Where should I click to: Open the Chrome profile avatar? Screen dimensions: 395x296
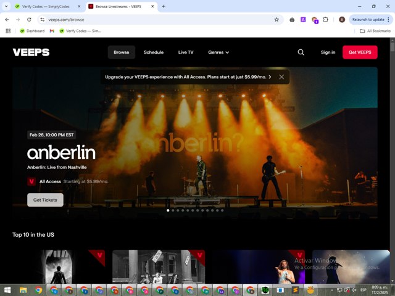[342, 20]
